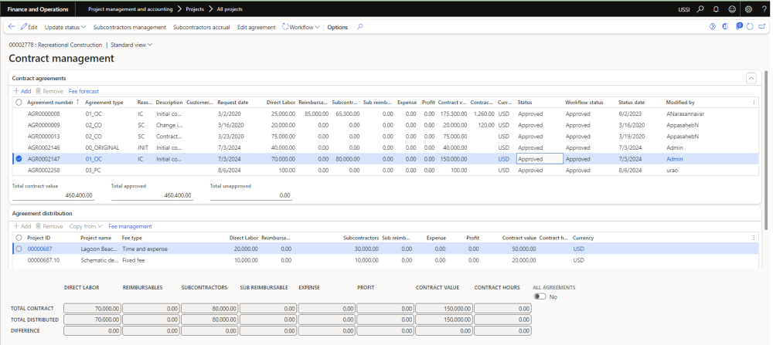Click the help question mark icon

763,9
